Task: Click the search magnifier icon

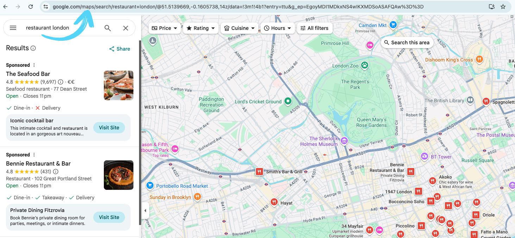Action: (108, 28)
